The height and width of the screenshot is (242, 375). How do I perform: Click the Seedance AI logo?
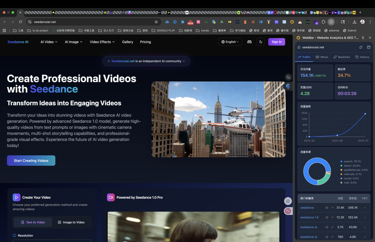tap(18, 42)
